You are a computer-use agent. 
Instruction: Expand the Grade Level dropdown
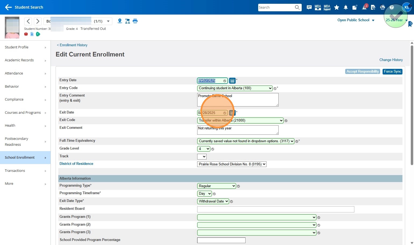pyautogui.click(x=204, y=149)
